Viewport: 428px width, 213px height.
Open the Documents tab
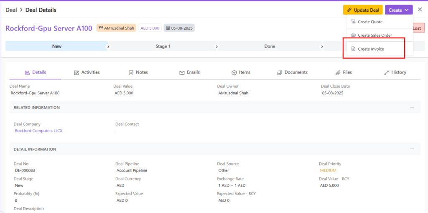click(x=292, y=72)
